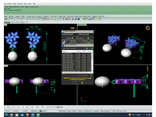The image size is (156, 117).
Task: Enable the Point osnap checkbox
Action: (6, 107)
